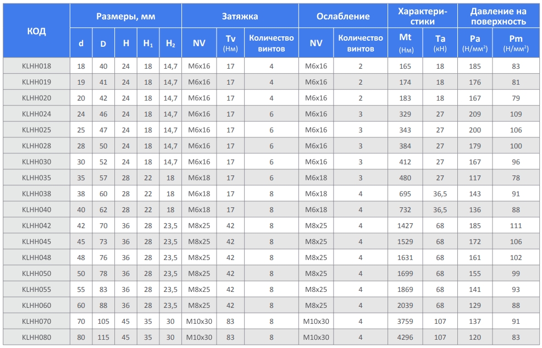Select the Ослабление header cell
The image size is (542, 348).
point(343,16)
